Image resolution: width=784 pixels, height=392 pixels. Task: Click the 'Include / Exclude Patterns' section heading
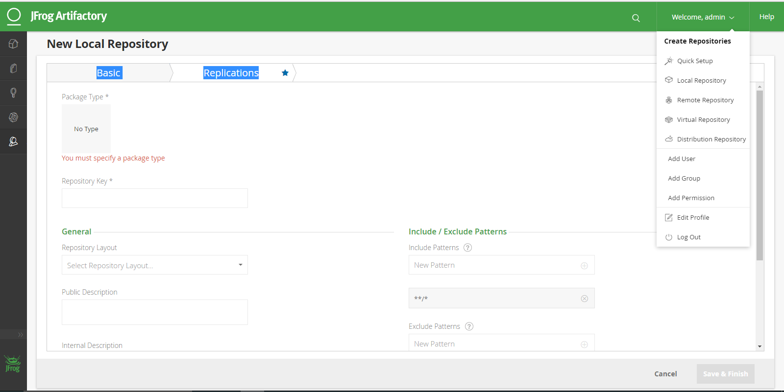[x=458, y=231]
